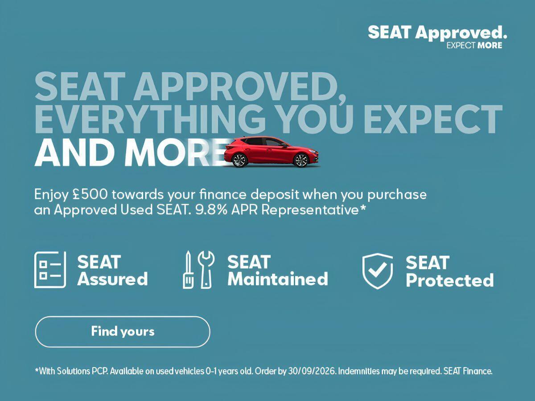This screenshot has height=401, width=535.
Task: Click SEAT Finance in the footnote
Action: 468,371
